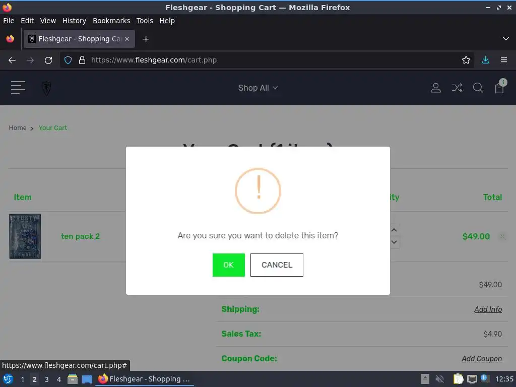Image resolution: width=516 pixels, height=387 pixels.
Task: Click the Add Coupon link
Action: [482, 359]
